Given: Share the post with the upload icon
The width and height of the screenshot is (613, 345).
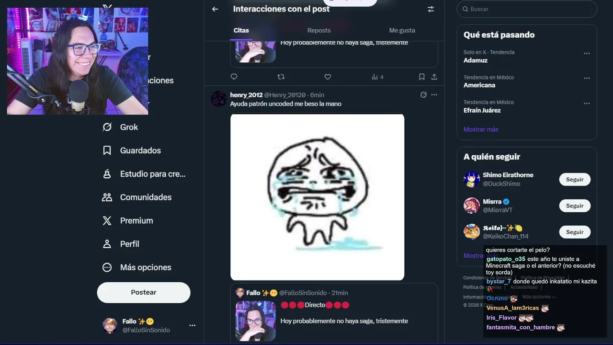Looking at the screenshot, I should [x=434, y=77].
